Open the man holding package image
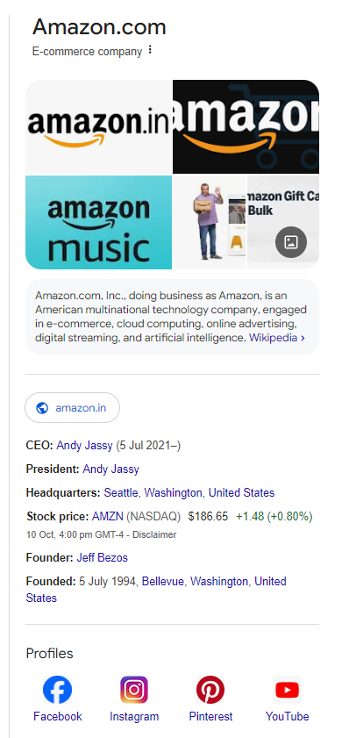The width and height of the screenshot is (349, 738). (x=210, y=223)
